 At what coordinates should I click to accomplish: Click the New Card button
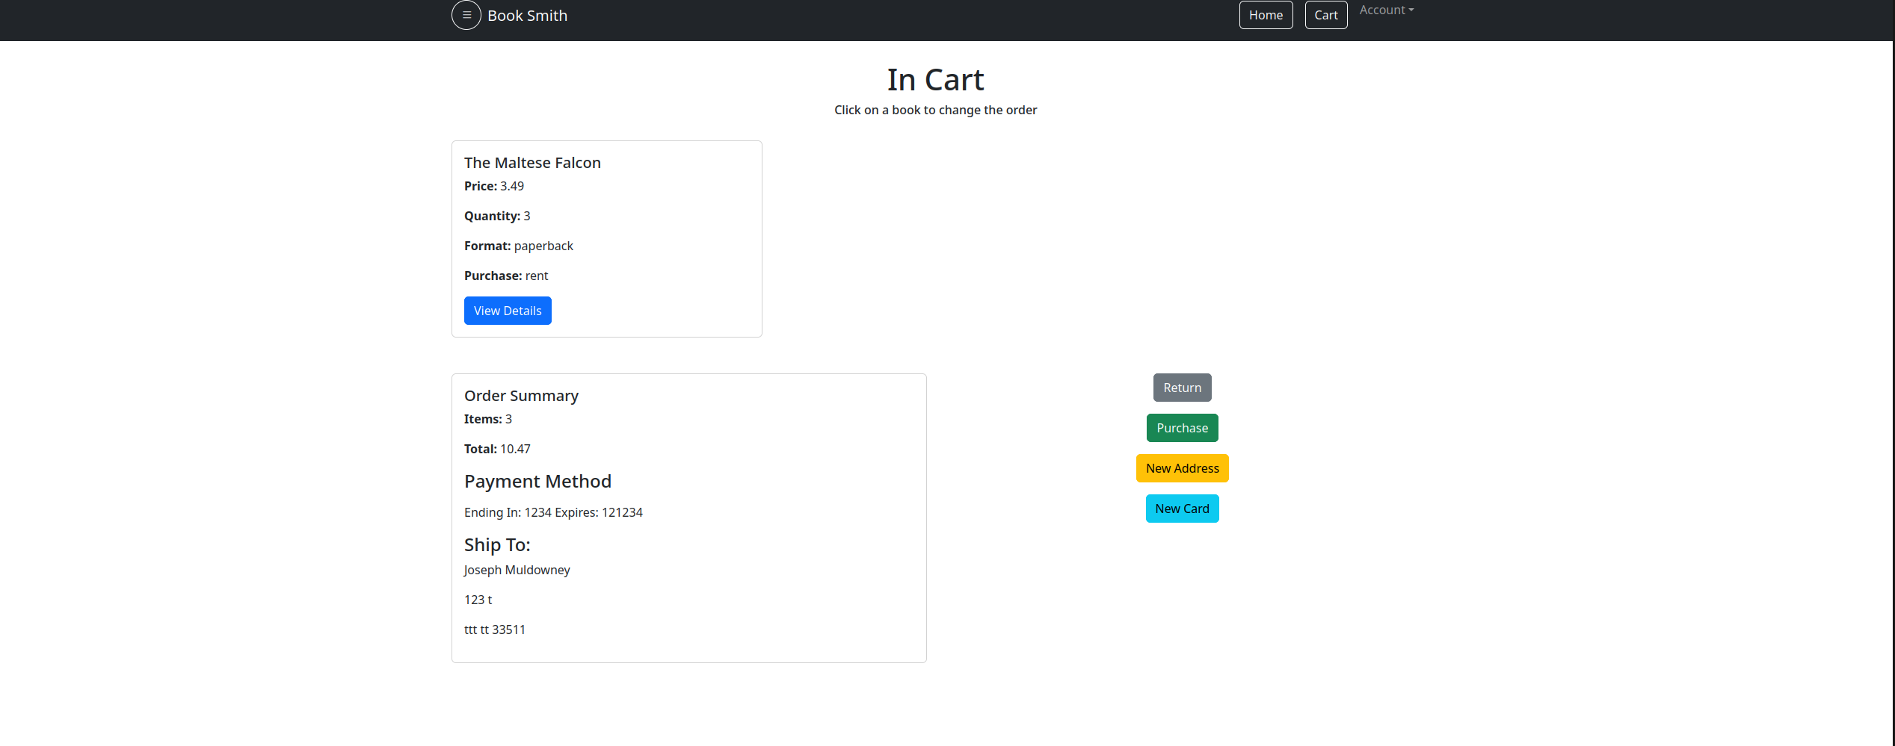(x=1181, y=509)
